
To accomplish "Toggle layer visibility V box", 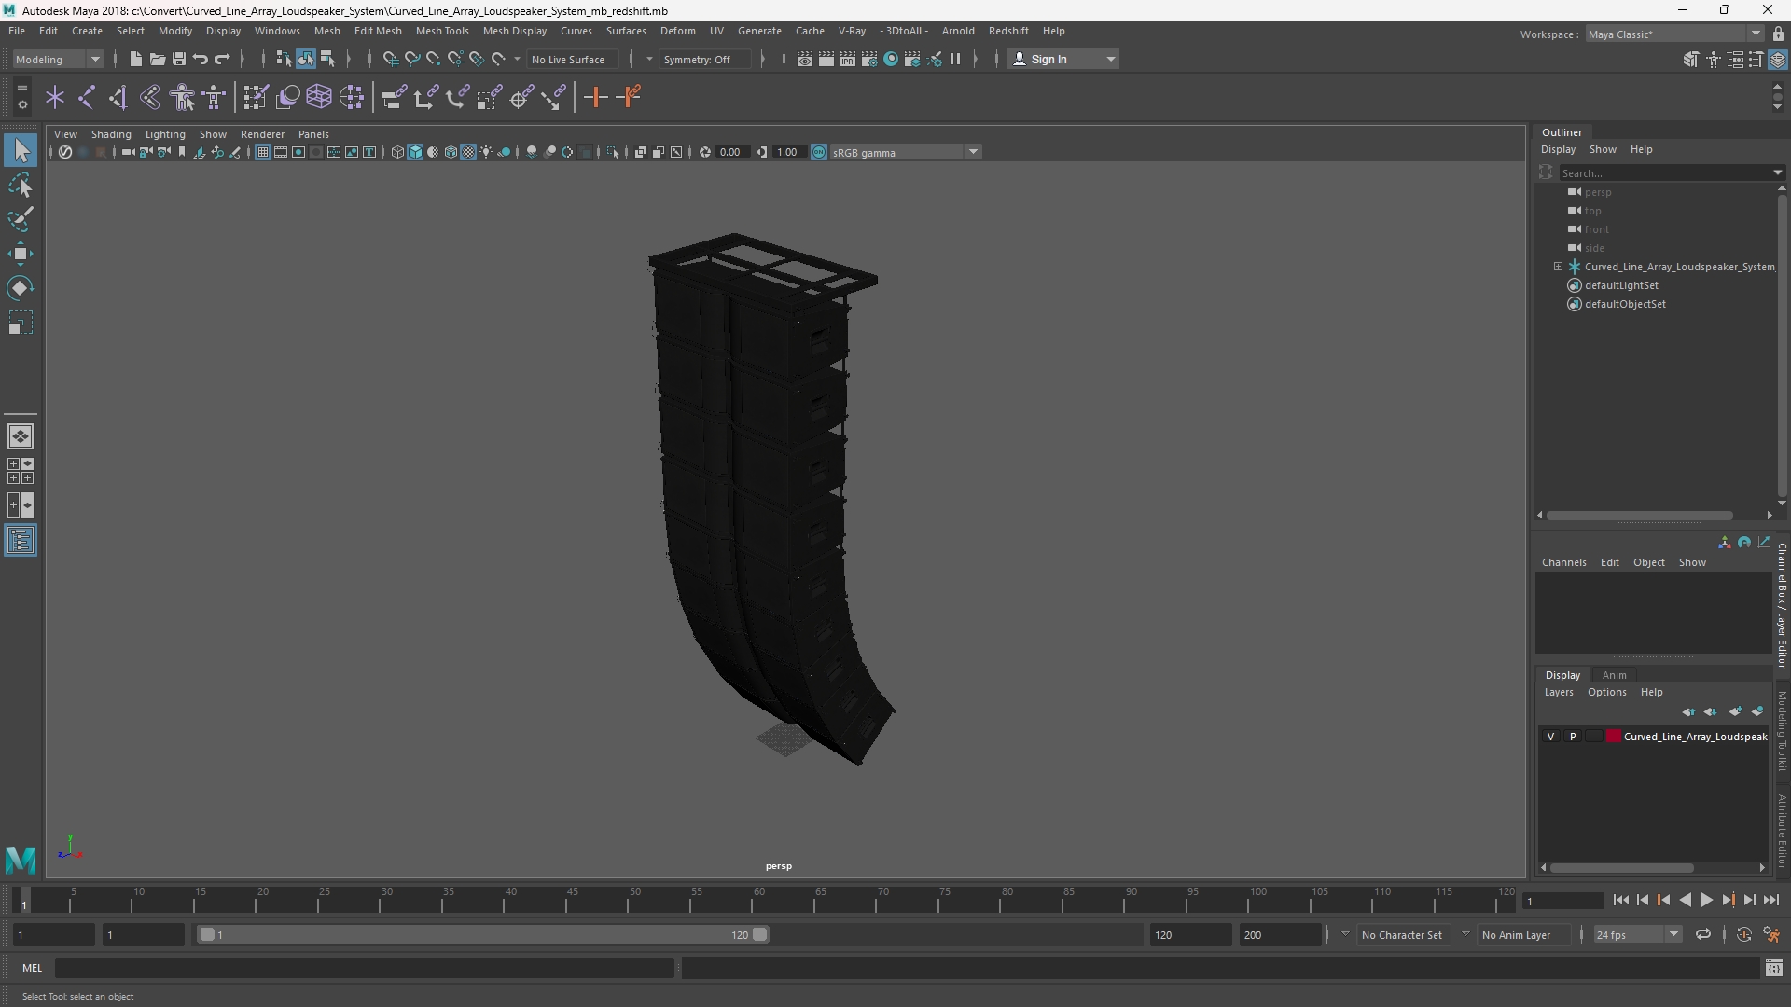I will point(1551,737).
